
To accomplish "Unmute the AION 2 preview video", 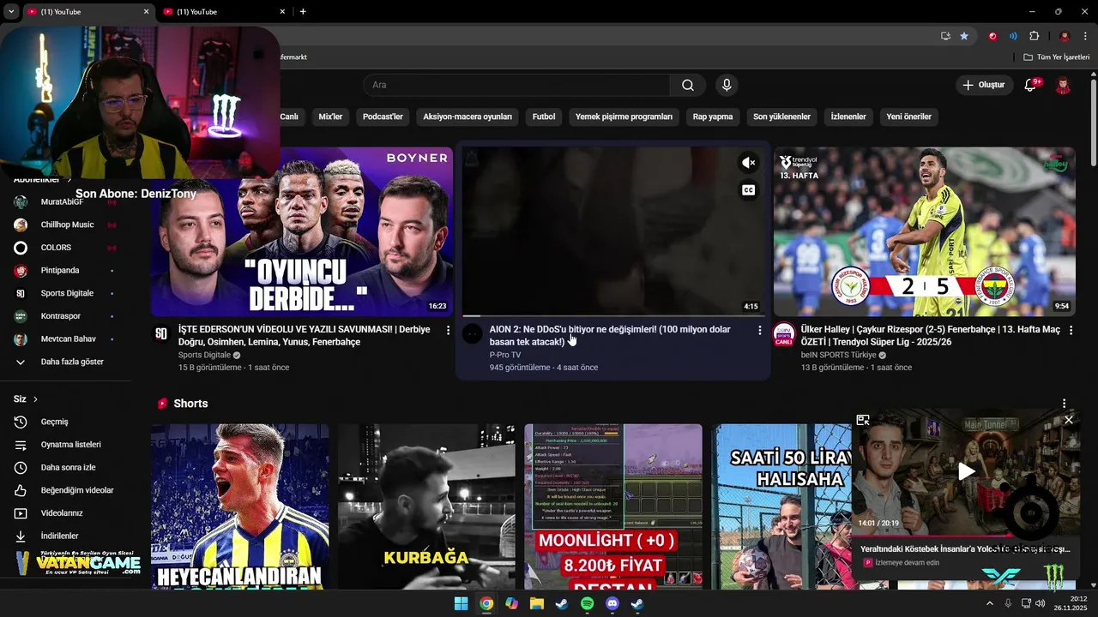I will pyautogui.click(x=749, y=163).
